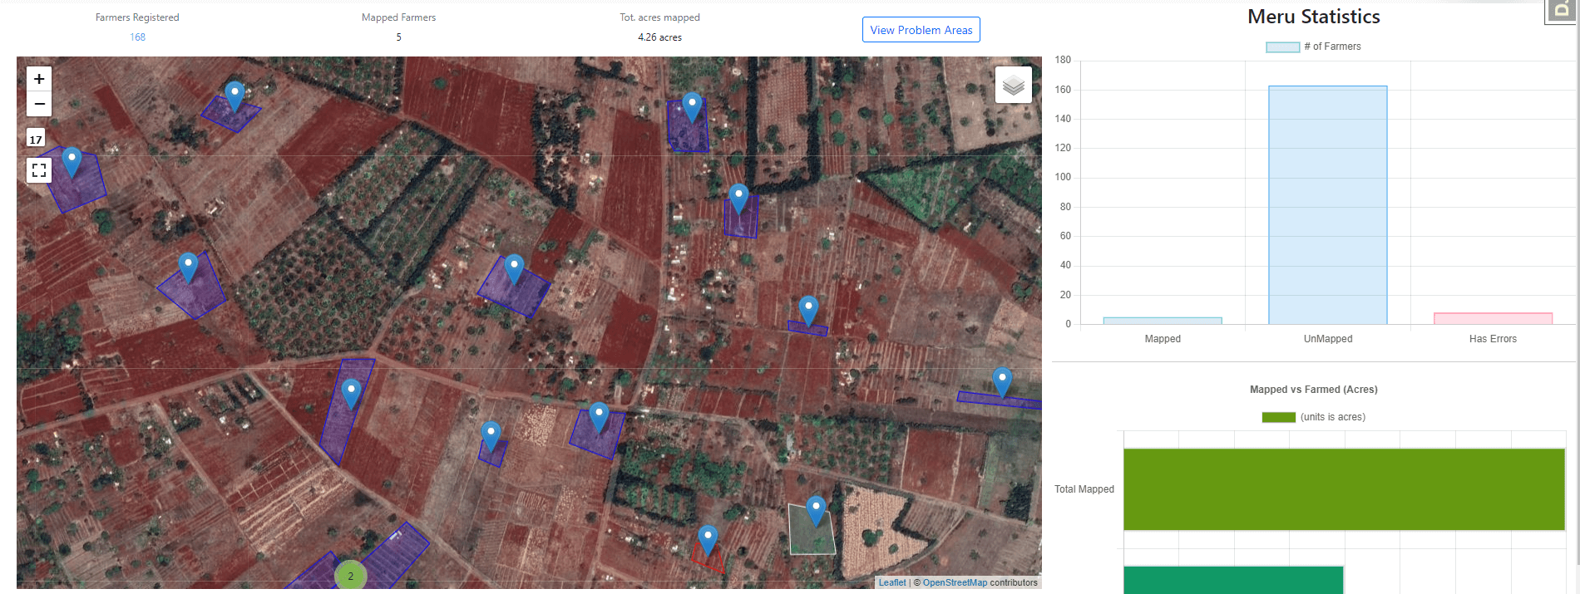Click the pink Has Errors bar
This screenshot has height=594, width=1580.
coord(1493,318)
